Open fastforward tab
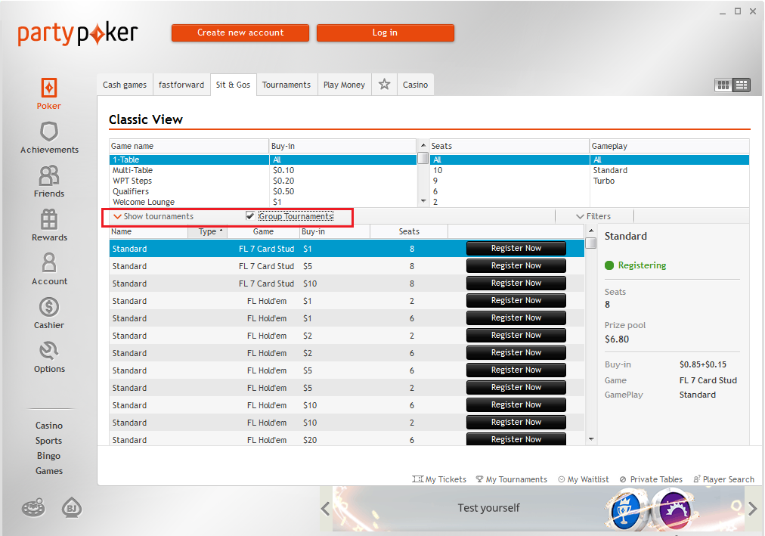The image size is (765, 536). coord(181,85)
